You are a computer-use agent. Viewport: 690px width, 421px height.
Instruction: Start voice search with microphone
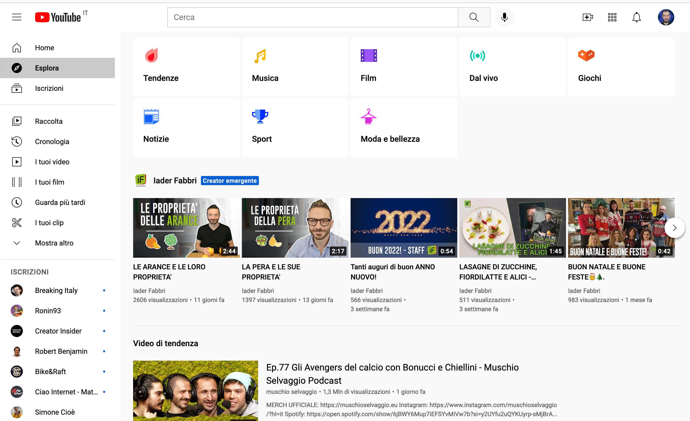(x=504, y=17)
